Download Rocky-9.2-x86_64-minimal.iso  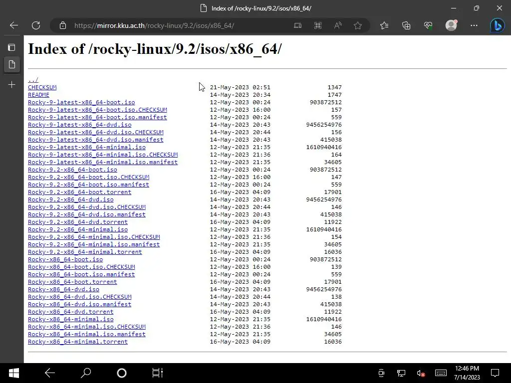(x=78, y=229)
